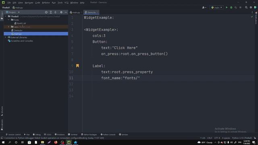
Task: Place cursor at end of font_name line
Action: [140, 78]
